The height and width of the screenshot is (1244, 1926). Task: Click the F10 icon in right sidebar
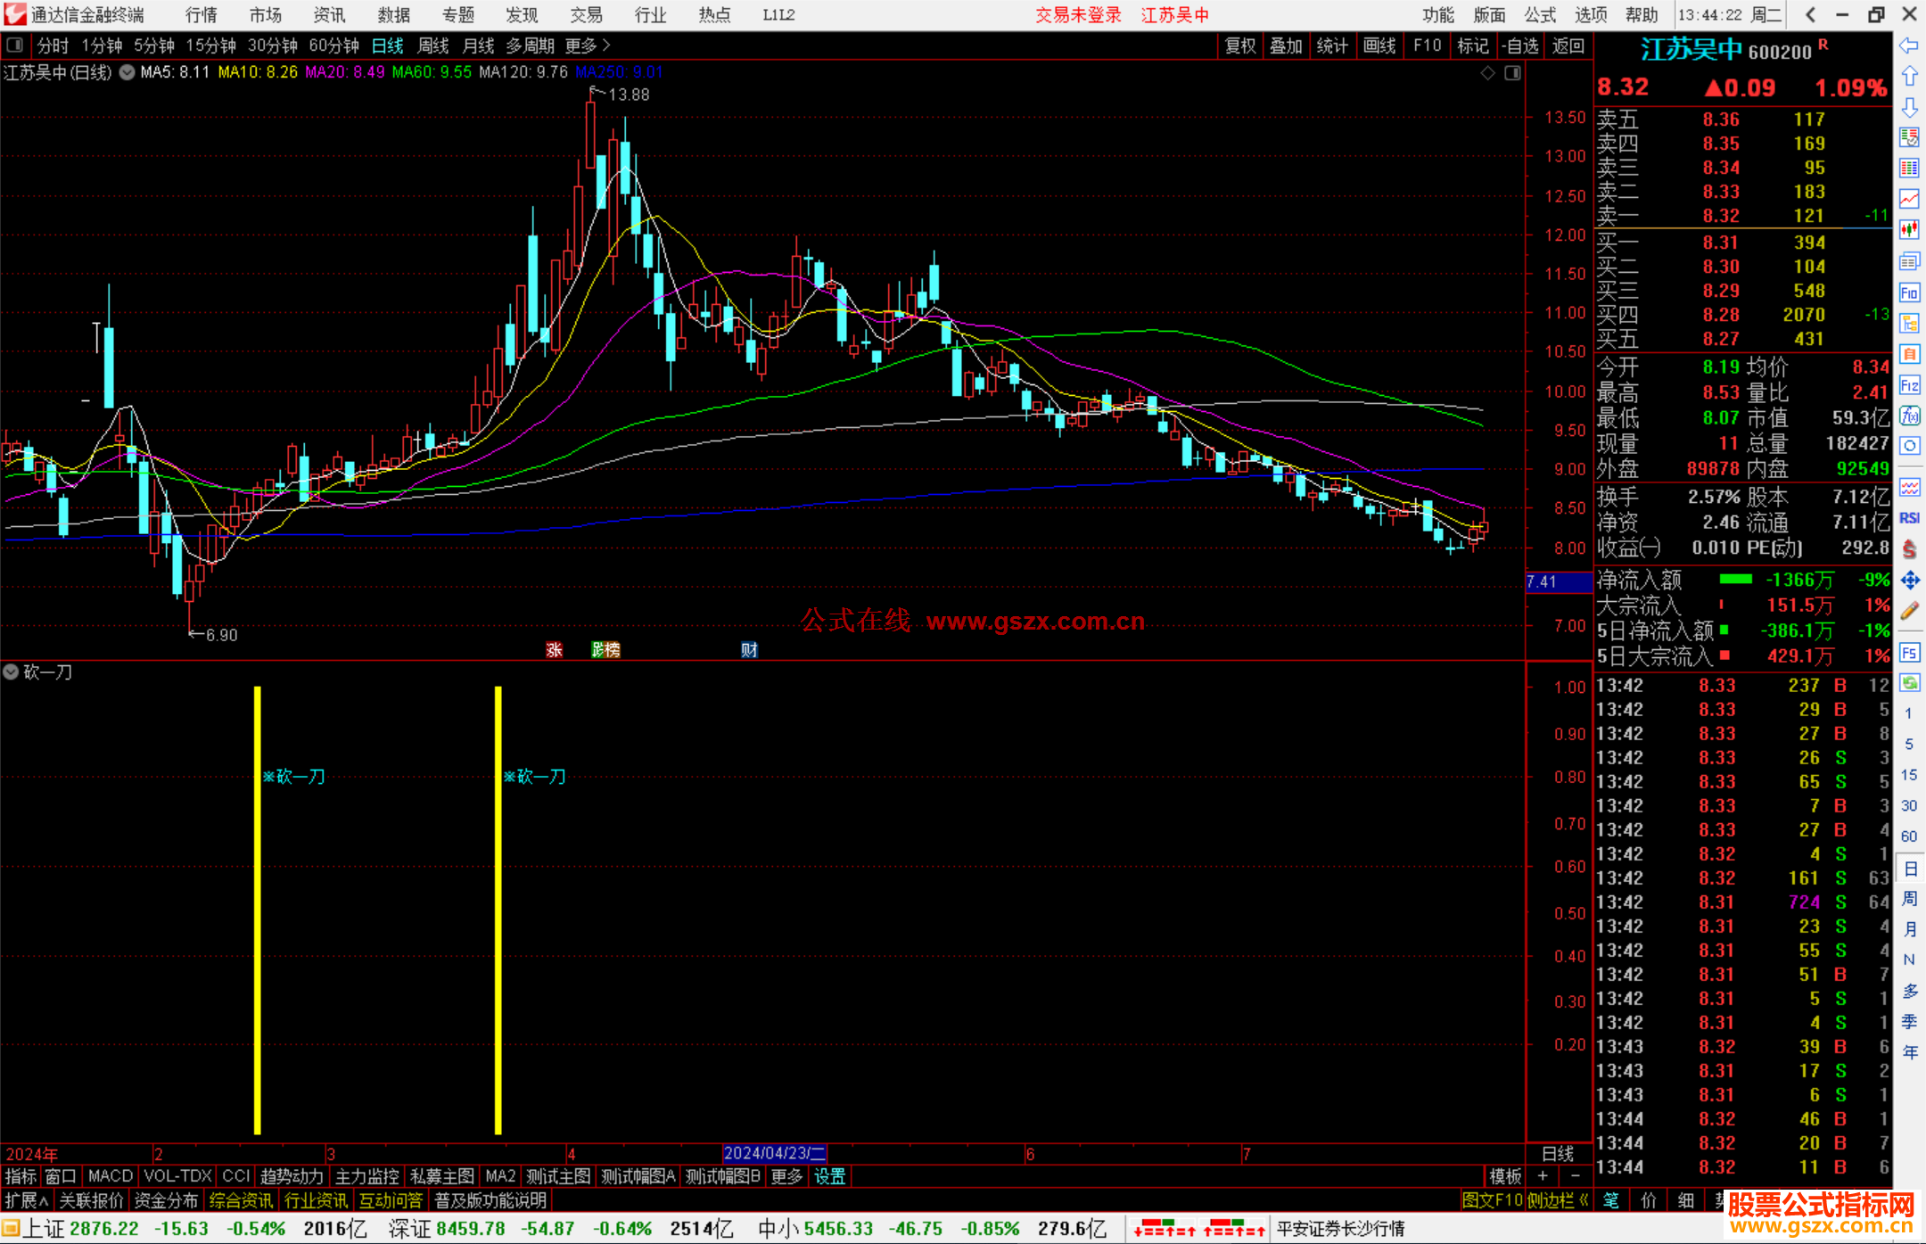click(x=1908, y=293)
